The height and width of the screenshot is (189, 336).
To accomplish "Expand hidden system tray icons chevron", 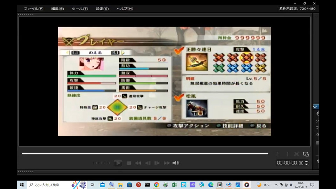I will (276, 185).
